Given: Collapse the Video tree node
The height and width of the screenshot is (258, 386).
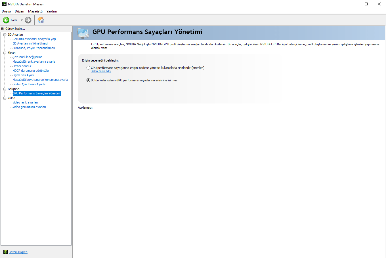Looking at the screenshot, I should pyautogui.click(x=5, y=98).
